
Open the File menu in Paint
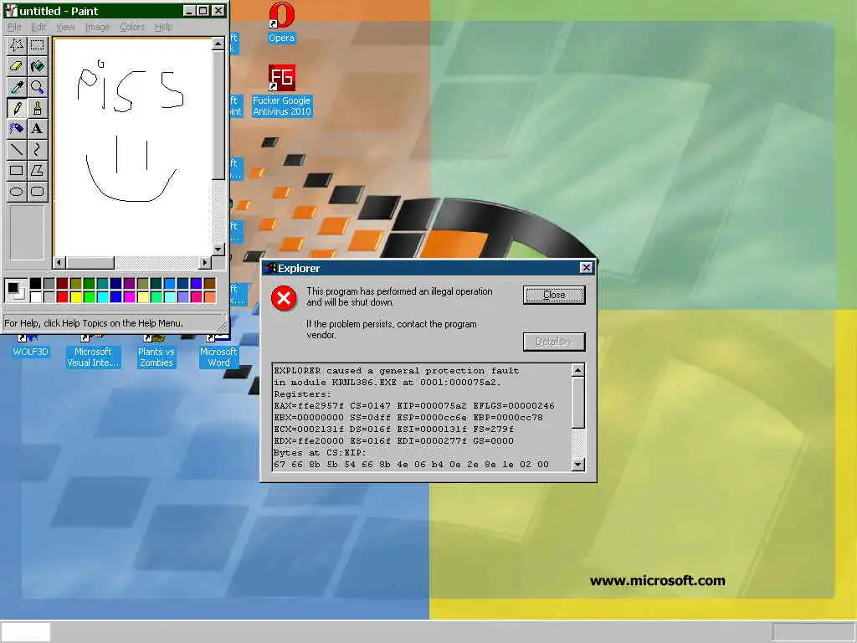[14, 27]
